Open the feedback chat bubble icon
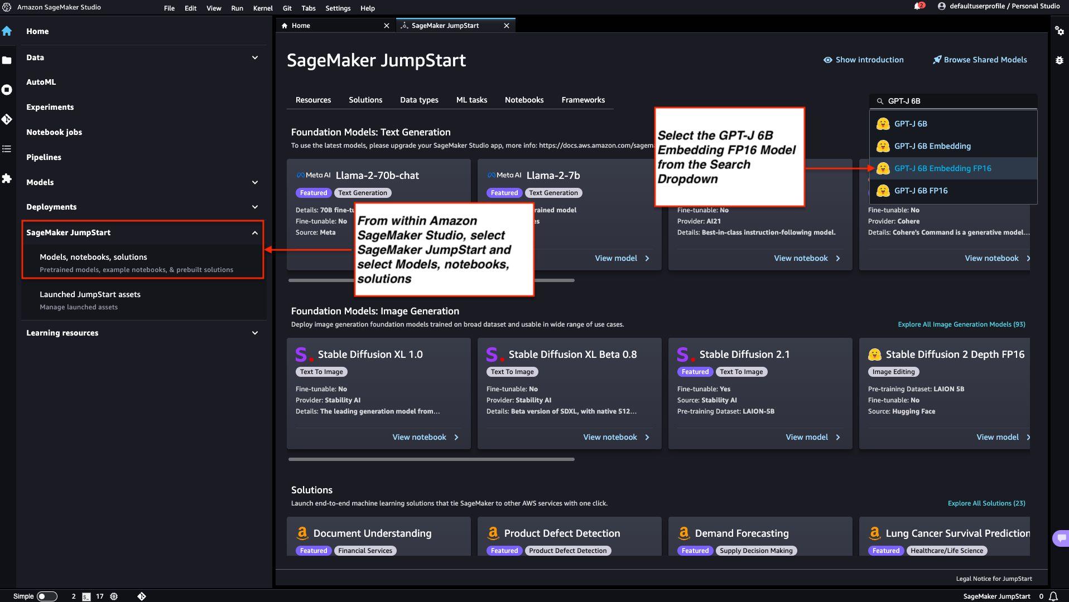This screenshot has width=1069, height=602. coord(1061,538)
